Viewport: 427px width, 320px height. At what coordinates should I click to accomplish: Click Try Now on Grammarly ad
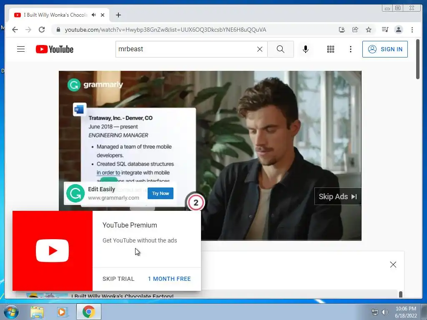pyautogui.click(x=161, y=193)
